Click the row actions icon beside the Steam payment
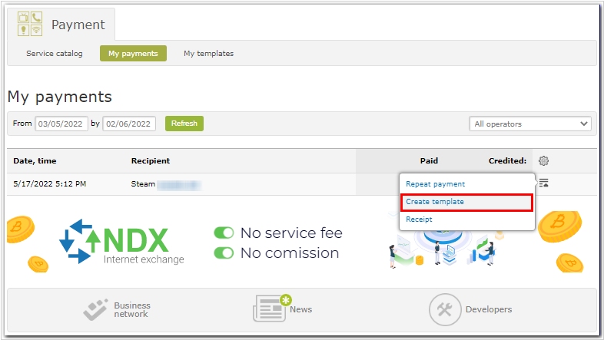 point(543,183)
